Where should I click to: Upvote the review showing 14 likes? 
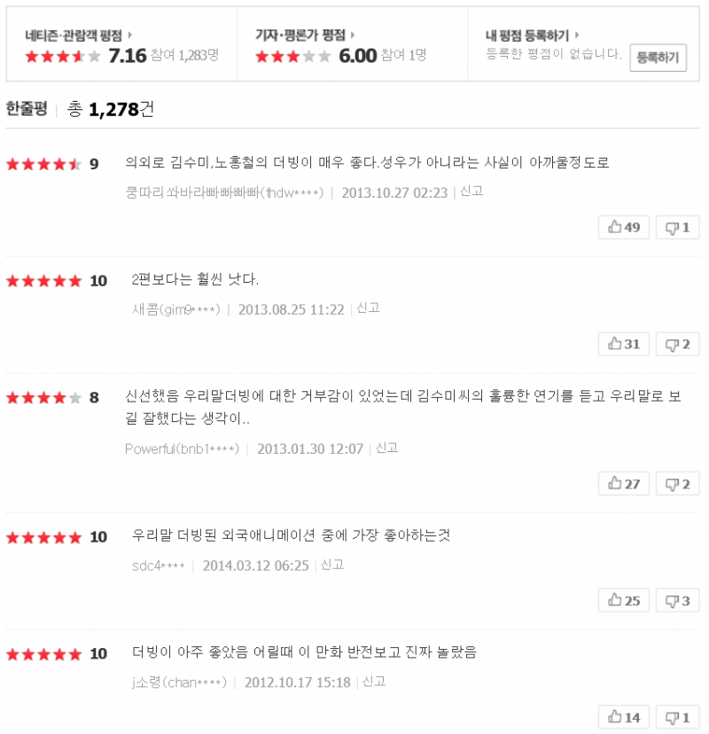pos(624,718)
